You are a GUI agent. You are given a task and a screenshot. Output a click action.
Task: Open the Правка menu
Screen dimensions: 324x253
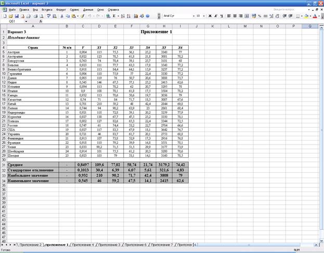pyautogui.click(x=24, y=10)
